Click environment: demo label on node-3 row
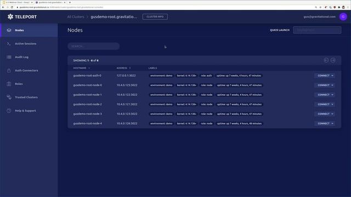Image resolution: width=351 pixels, height=197 pixels. coord(161,114)
